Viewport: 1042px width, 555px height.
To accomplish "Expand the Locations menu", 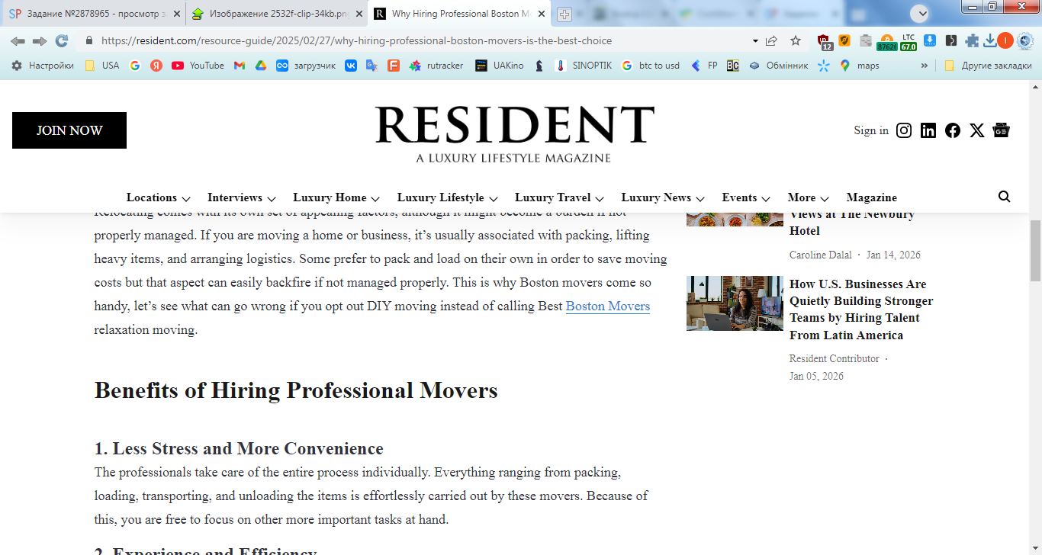I will [159, 197].
